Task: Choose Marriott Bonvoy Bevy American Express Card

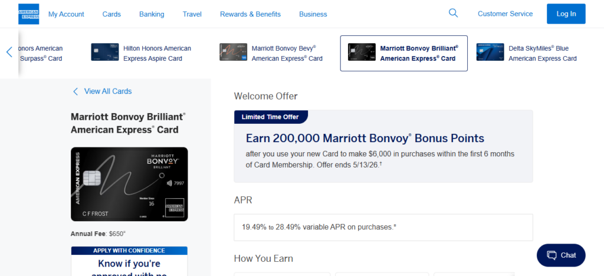Action: pos(287,54)
